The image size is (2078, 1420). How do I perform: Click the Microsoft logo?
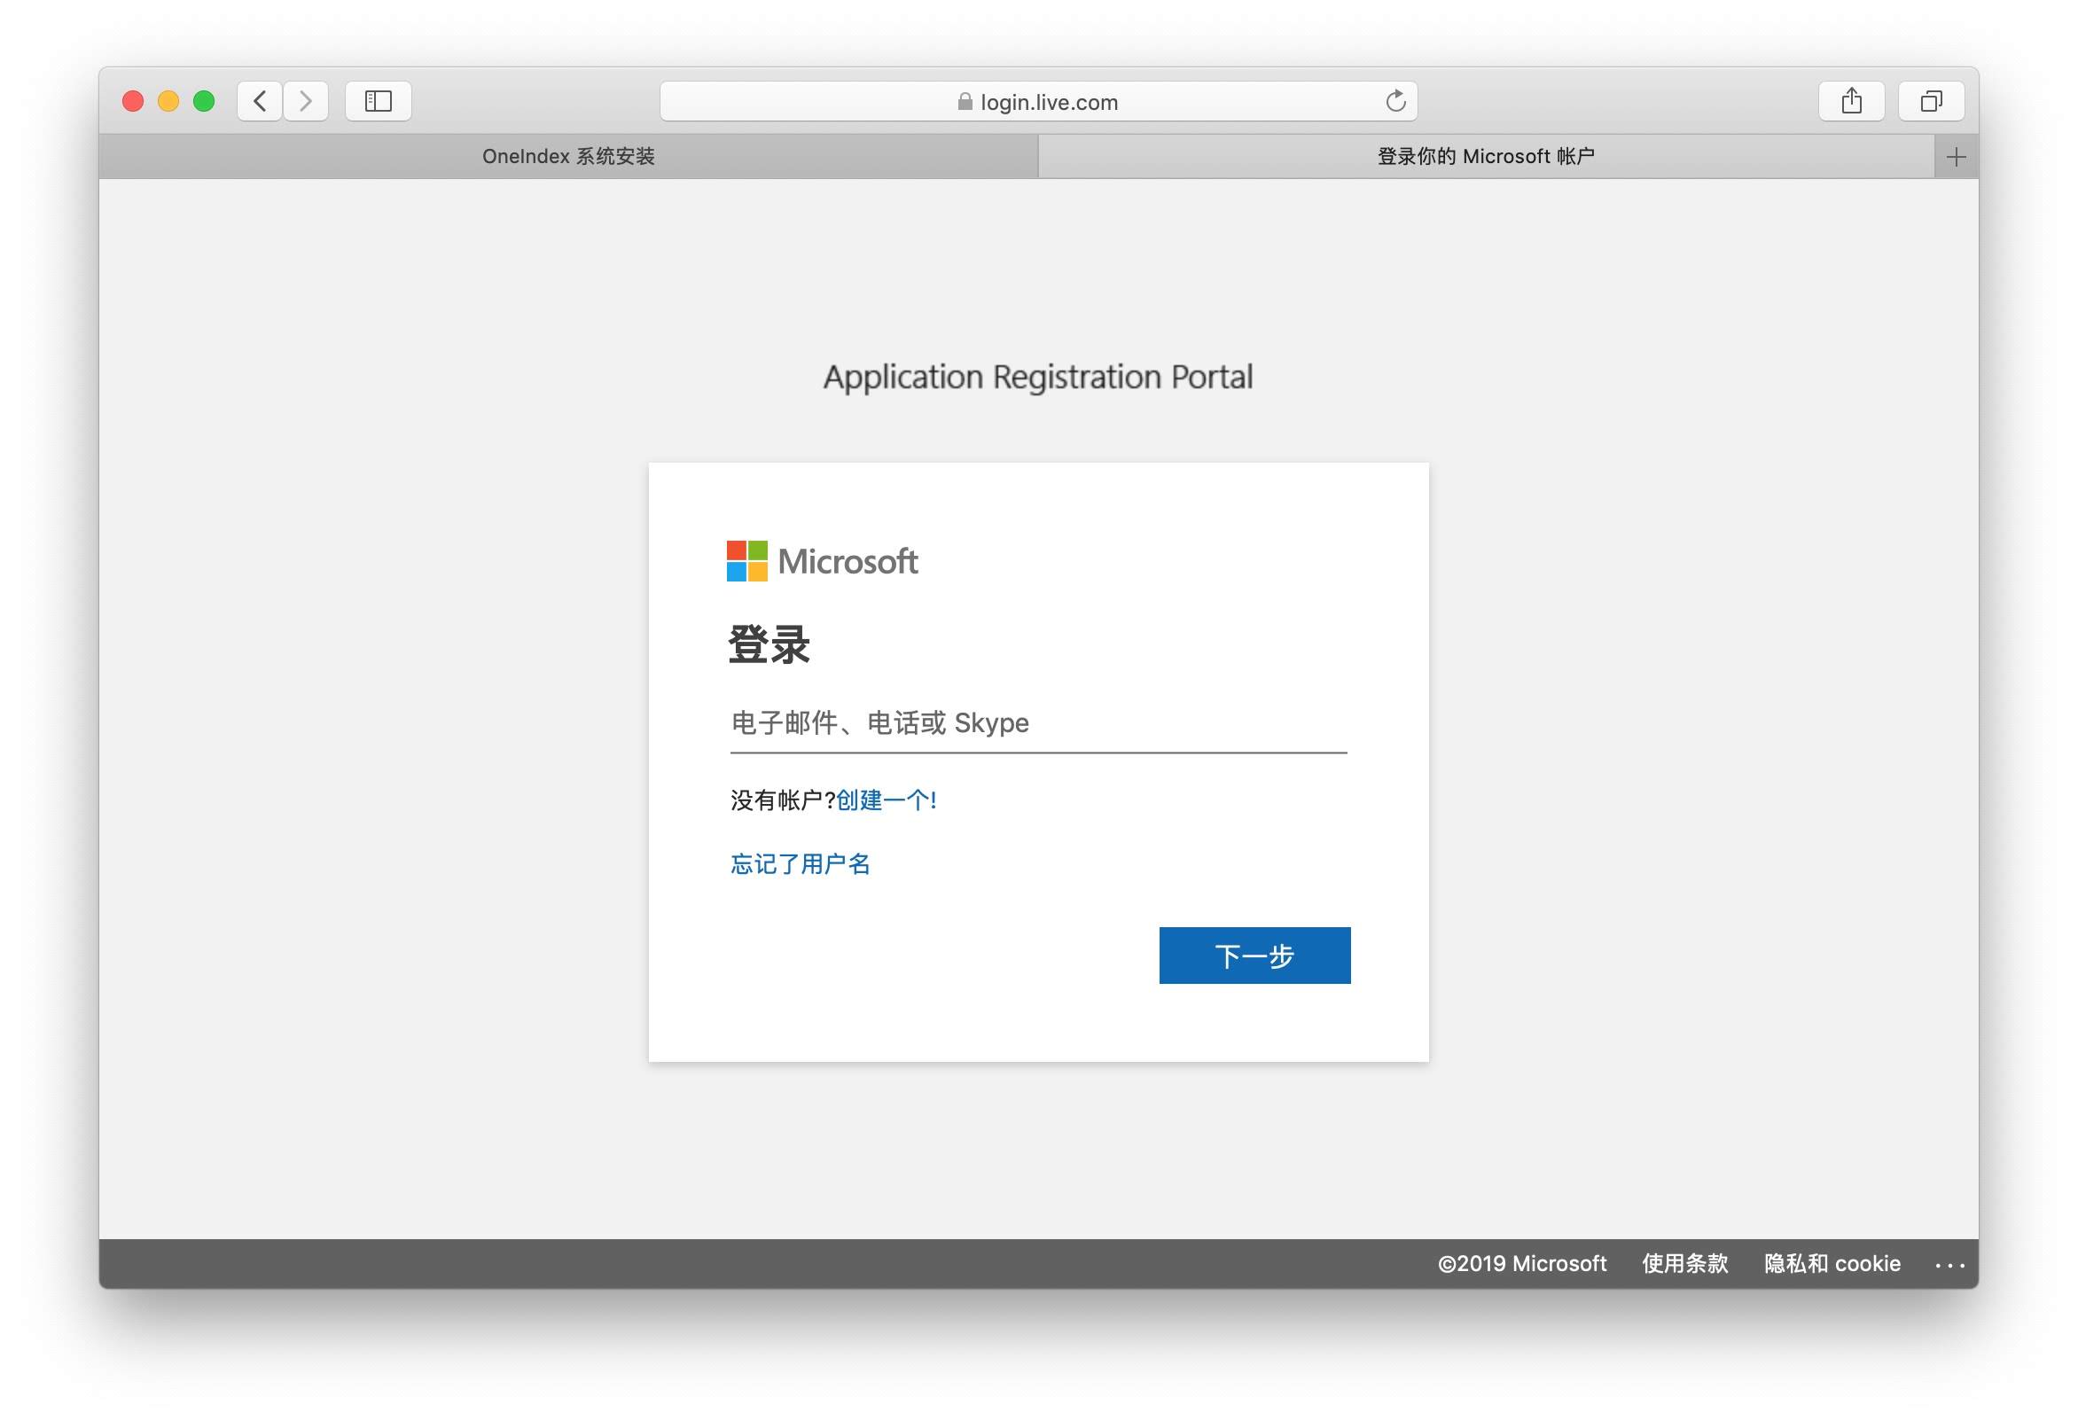tap(822, 561)
